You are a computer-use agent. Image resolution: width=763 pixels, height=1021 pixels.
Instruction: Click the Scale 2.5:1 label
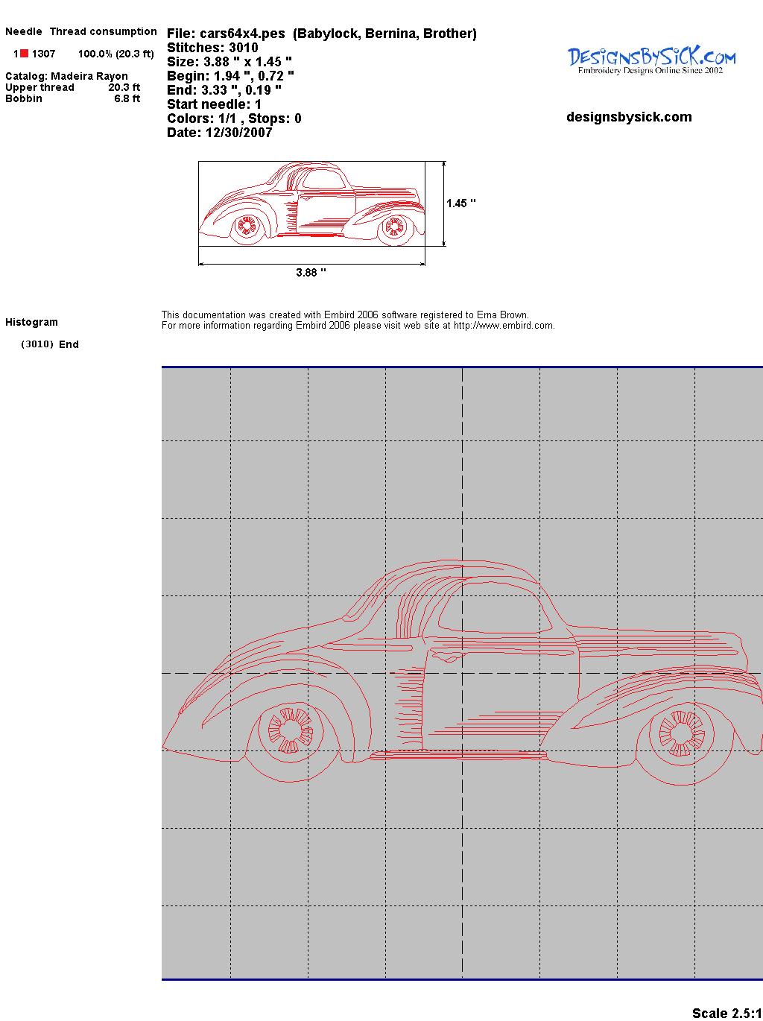pos(726,1013)
